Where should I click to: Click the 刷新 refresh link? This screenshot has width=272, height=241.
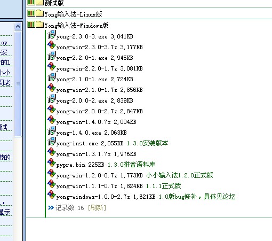pyautogui.click(x=97, y=208)
